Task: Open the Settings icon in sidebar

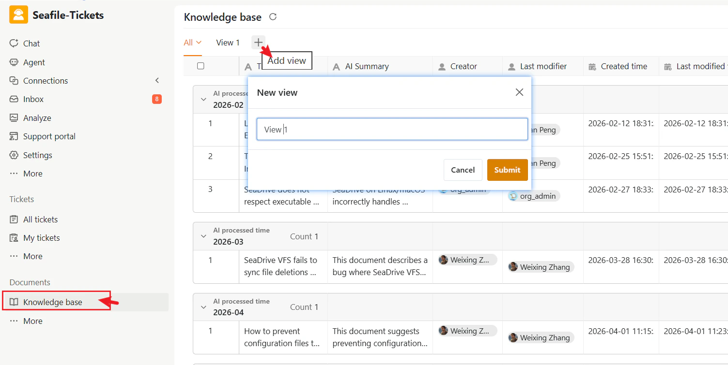Action: pos(14,155)
